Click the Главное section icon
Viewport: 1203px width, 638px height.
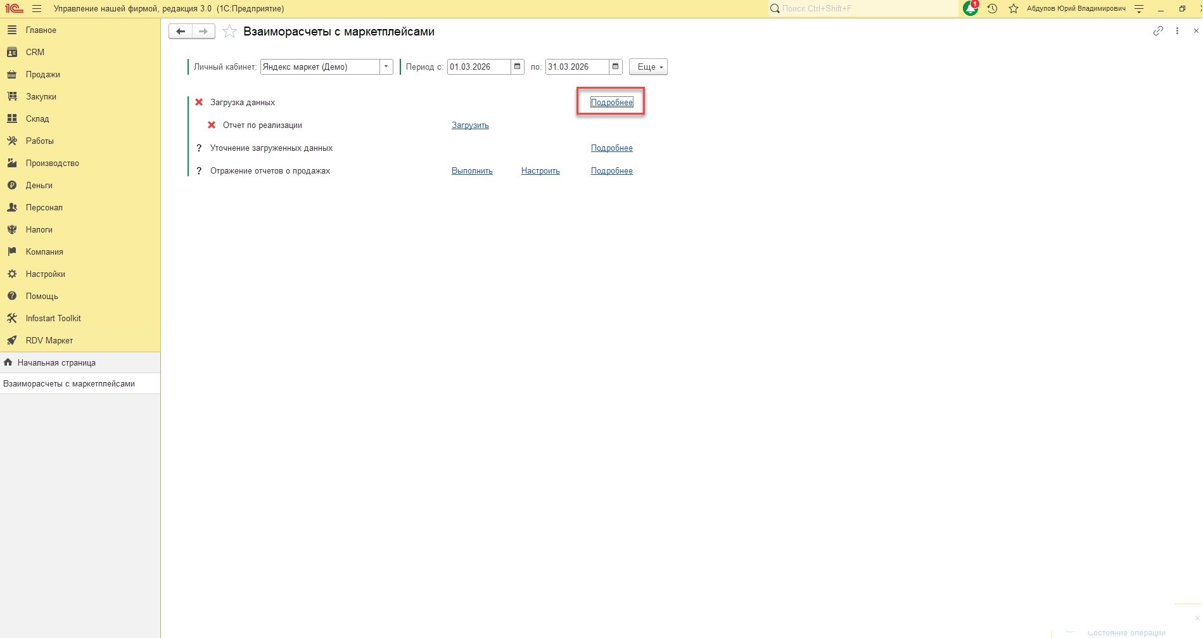(x=12, y=30)
